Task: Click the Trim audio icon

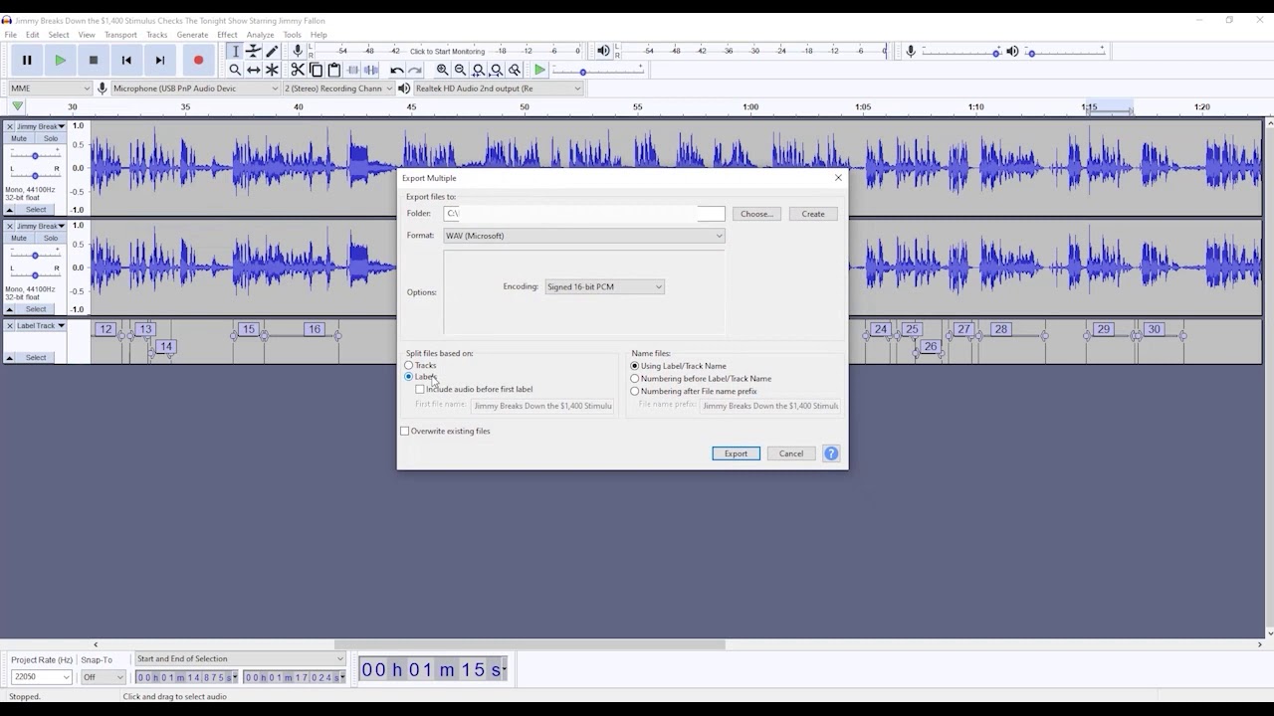Action: coord(352,70)
